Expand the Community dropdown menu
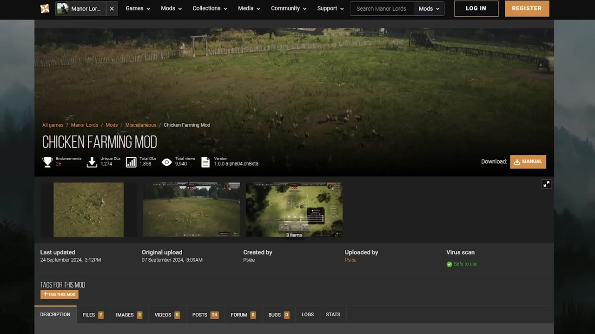 (289, 8)
